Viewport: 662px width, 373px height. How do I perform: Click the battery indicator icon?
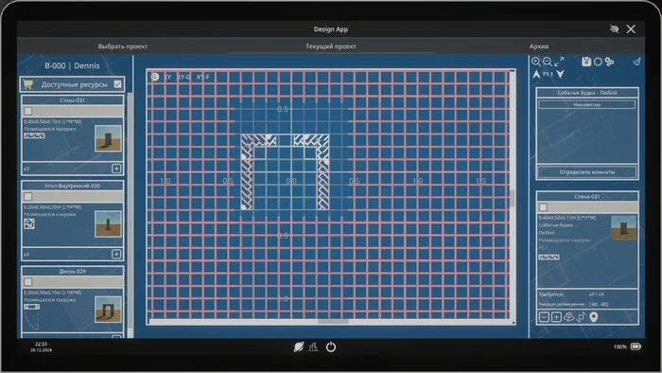(x=636, y=346)
